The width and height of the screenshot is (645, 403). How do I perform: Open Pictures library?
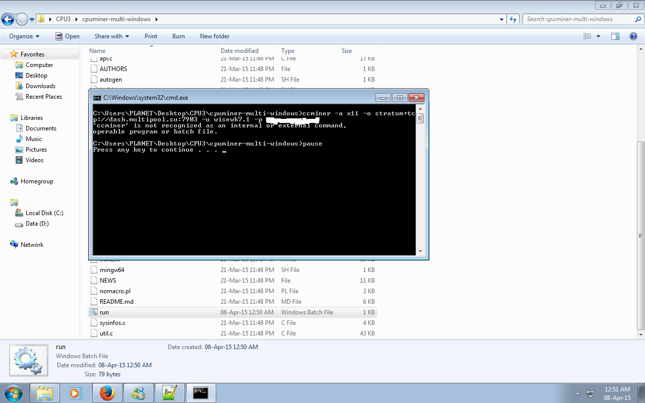[36, 150]
